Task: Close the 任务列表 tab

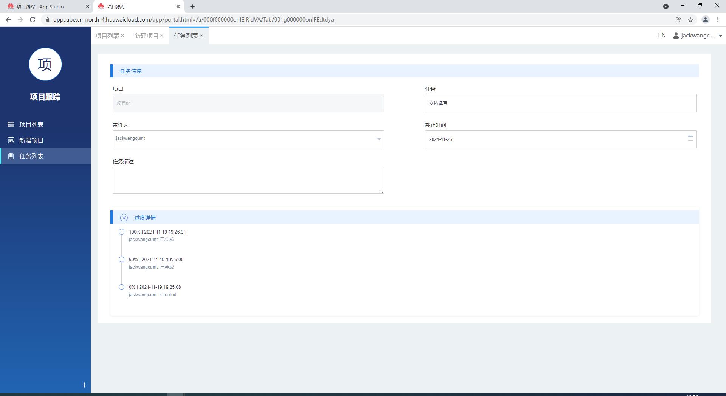Action: [201, 36]
